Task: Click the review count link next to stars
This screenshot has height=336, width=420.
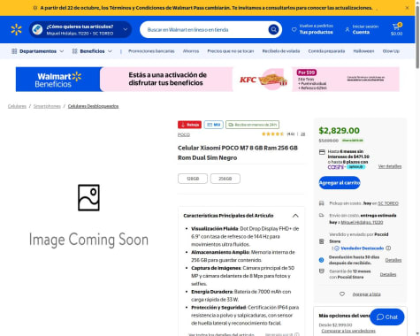Action: (x=302, y=134)
